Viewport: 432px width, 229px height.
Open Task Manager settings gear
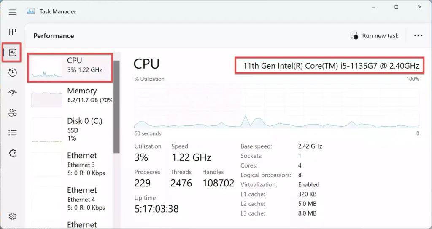click(12, 216)
